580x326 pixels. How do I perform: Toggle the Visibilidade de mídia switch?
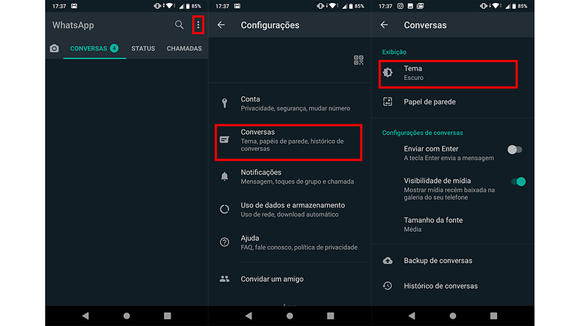point(518,182)
